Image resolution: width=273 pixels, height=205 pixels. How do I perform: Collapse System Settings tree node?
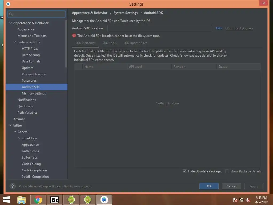[x=15, y=42]
